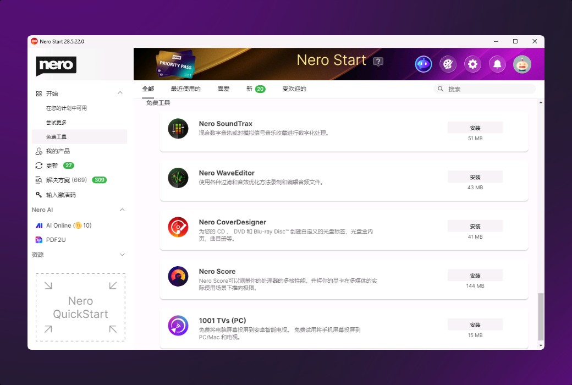
Task: Collapse the 开始 section chevron
Action: [120, 93]
